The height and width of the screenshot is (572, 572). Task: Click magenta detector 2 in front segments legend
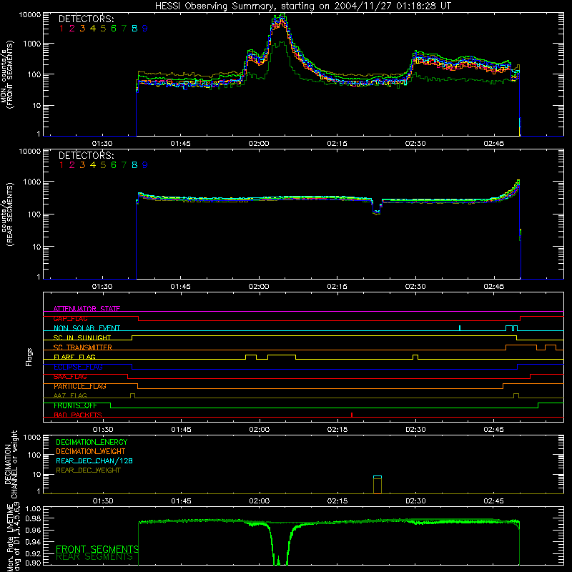(72, 29)
